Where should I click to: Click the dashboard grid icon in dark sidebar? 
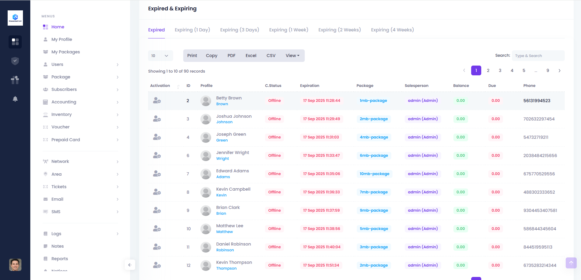(15, 42)
